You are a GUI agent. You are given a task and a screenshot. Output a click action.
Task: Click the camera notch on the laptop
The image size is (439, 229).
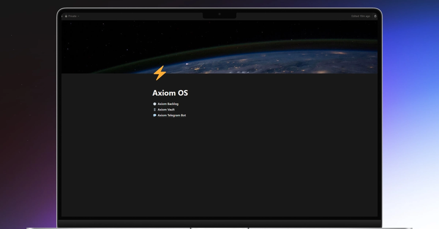pos(219,15)
